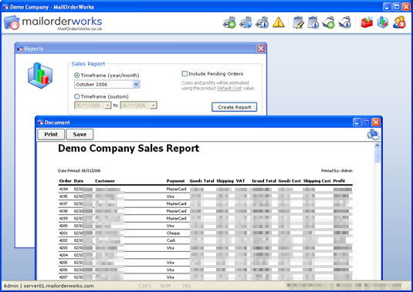Screen dimensions: 413x292
Task: Open the bar chart reports toolbar icon
Action: click(x=382, y=22)
